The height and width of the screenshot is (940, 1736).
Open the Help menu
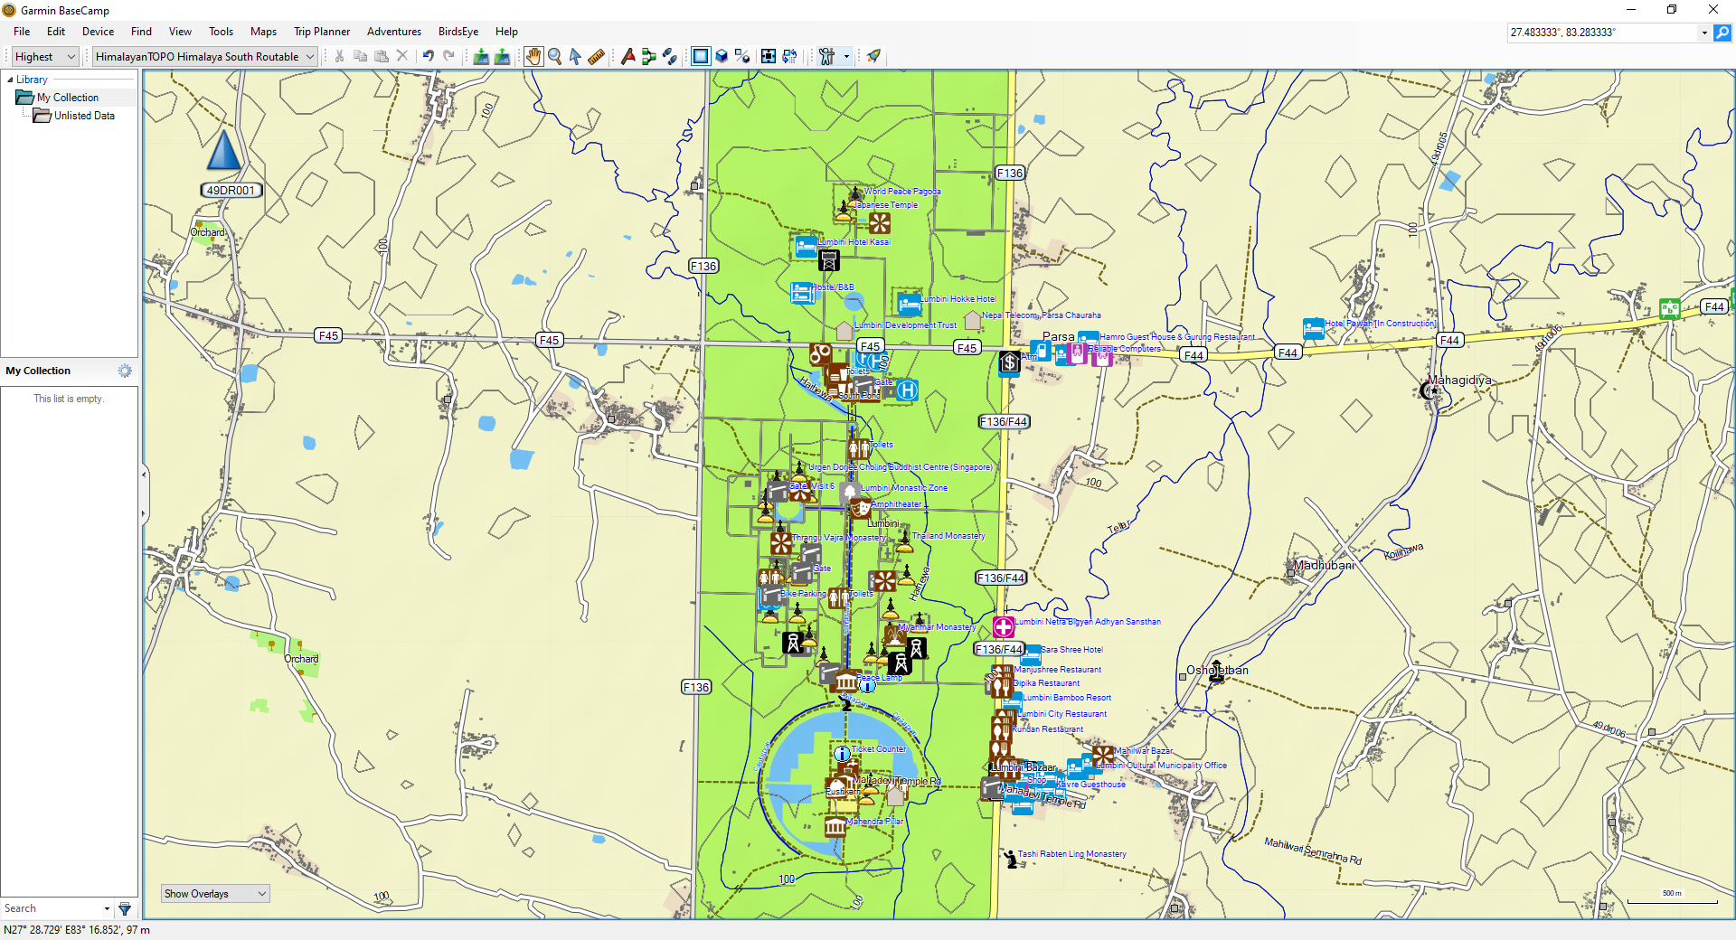[506, 32]
